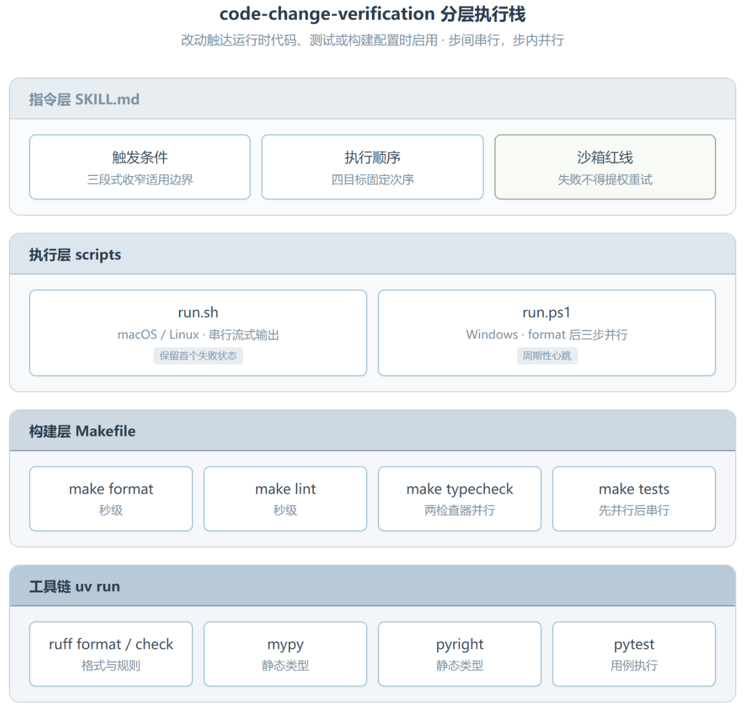Select the pyright tool card
This screenshot has width=744, height=710.
459,654
